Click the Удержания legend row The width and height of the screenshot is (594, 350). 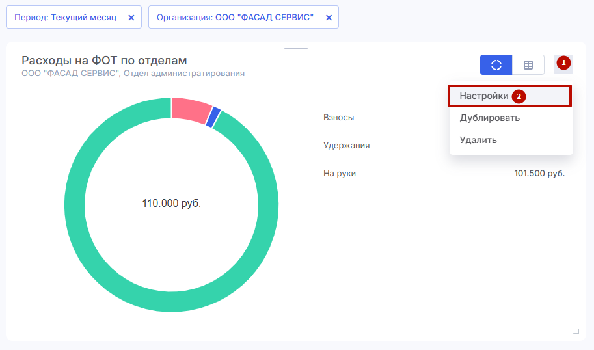347,146
